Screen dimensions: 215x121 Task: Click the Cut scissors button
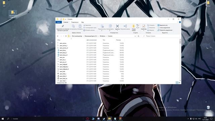[x=87, y=25]
